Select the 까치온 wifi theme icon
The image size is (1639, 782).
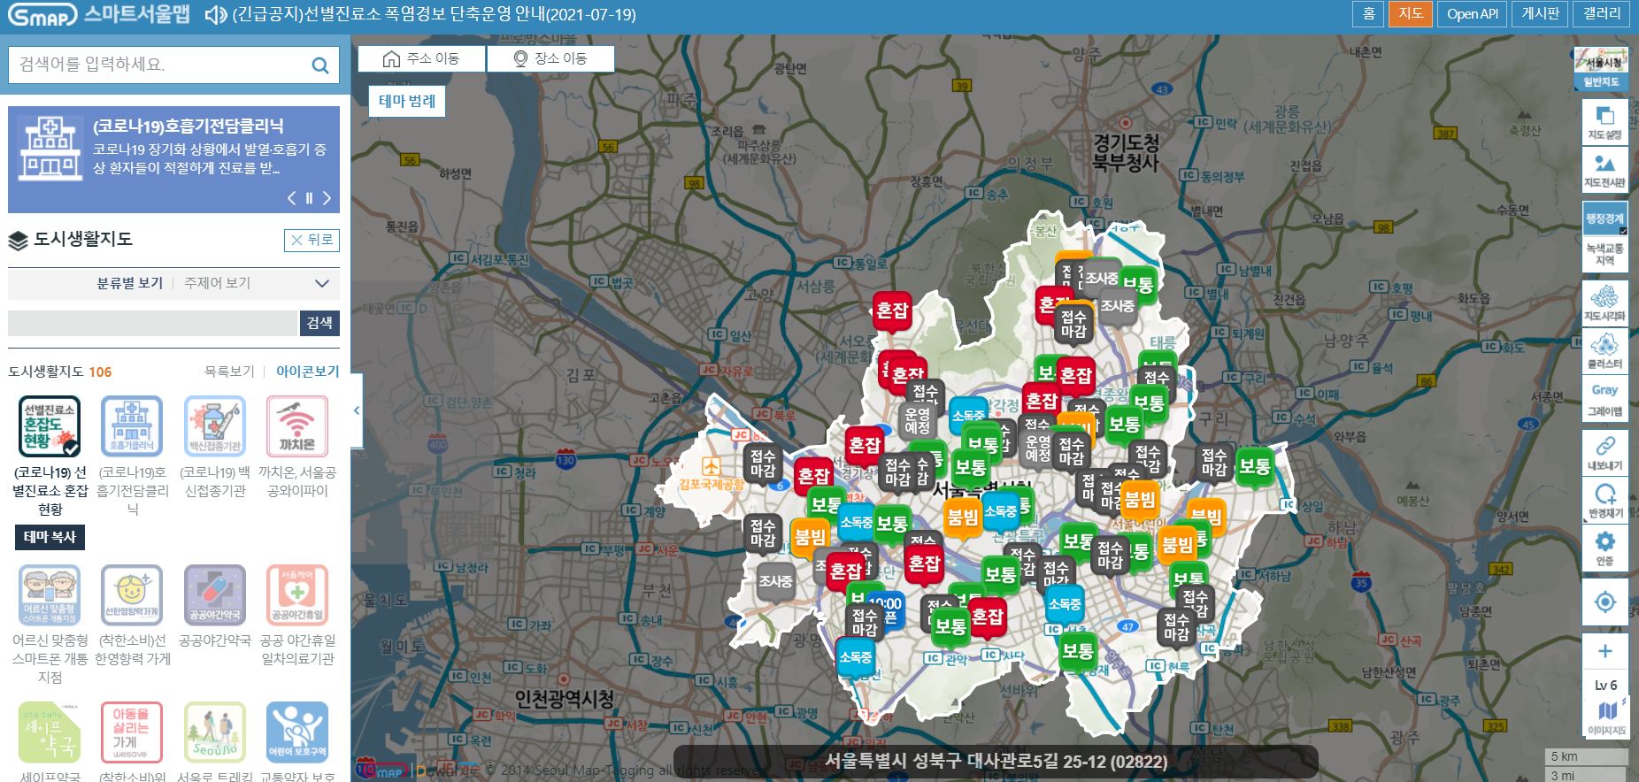pos(297,425)
